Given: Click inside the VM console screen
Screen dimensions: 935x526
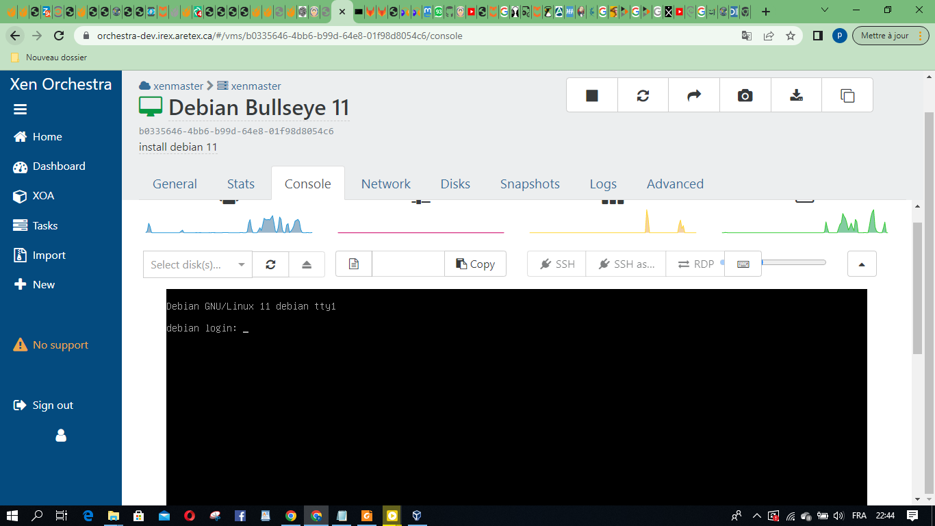Looking at the screenshot, I should pyautogui.click(x=517, y=397).
